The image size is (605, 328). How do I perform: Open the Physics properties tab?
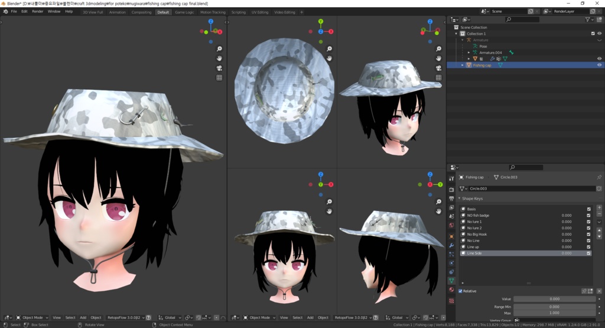(x=451, y=263)
